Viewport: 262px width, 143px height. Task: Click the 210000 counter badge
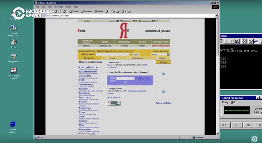(x=114, y=103)
